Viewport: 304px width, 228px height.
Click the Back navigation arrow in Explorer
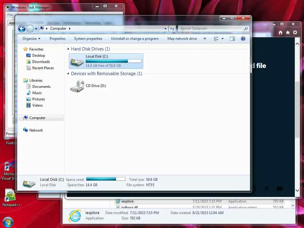coord(22,29)
